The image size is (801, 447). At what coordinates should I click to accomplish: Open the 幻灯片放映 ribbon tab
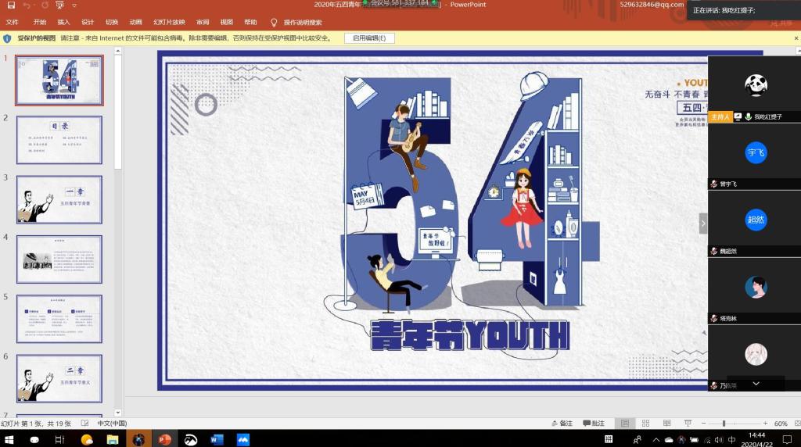169,23
